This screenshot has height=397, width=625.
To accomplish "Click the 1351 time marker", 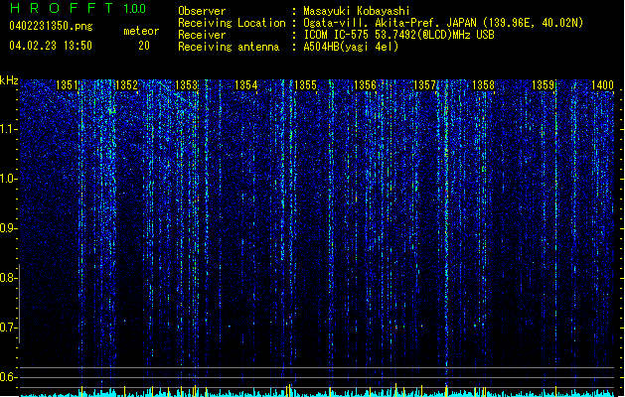I will click(67, 85).
